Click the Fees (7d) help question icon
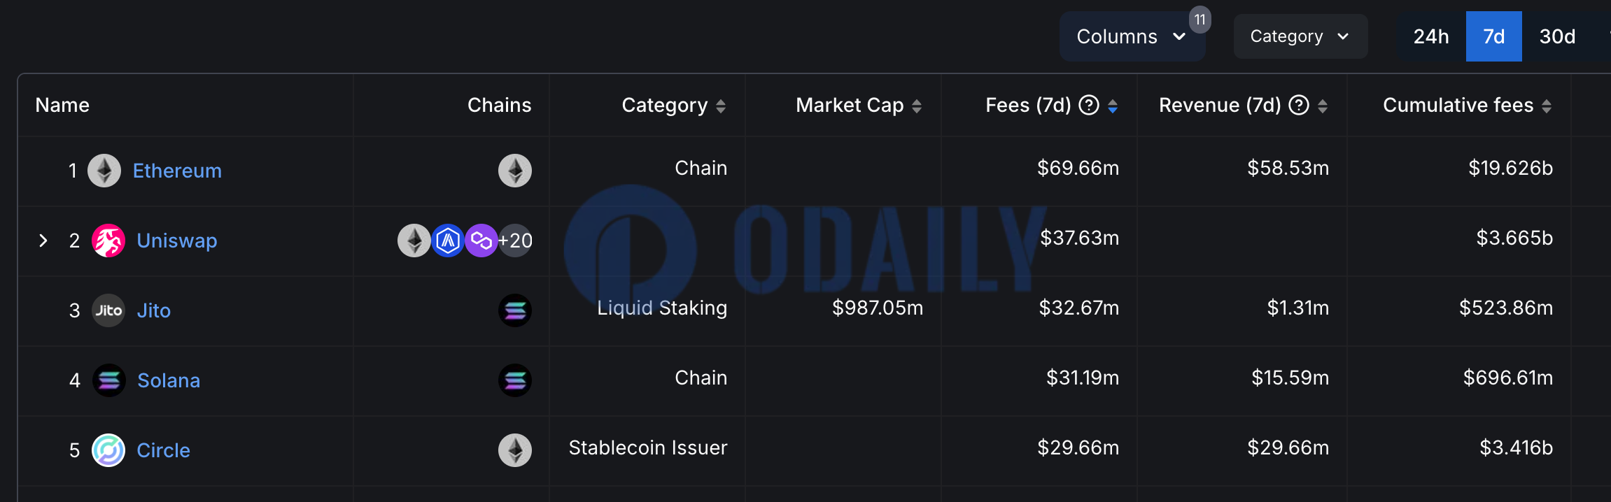Viewport: 1611px width, 502px height. [1089, 105]
